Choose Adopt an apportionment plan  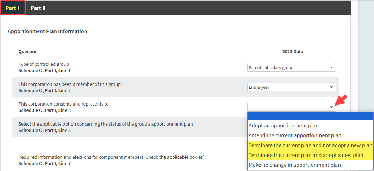(283, 126)
